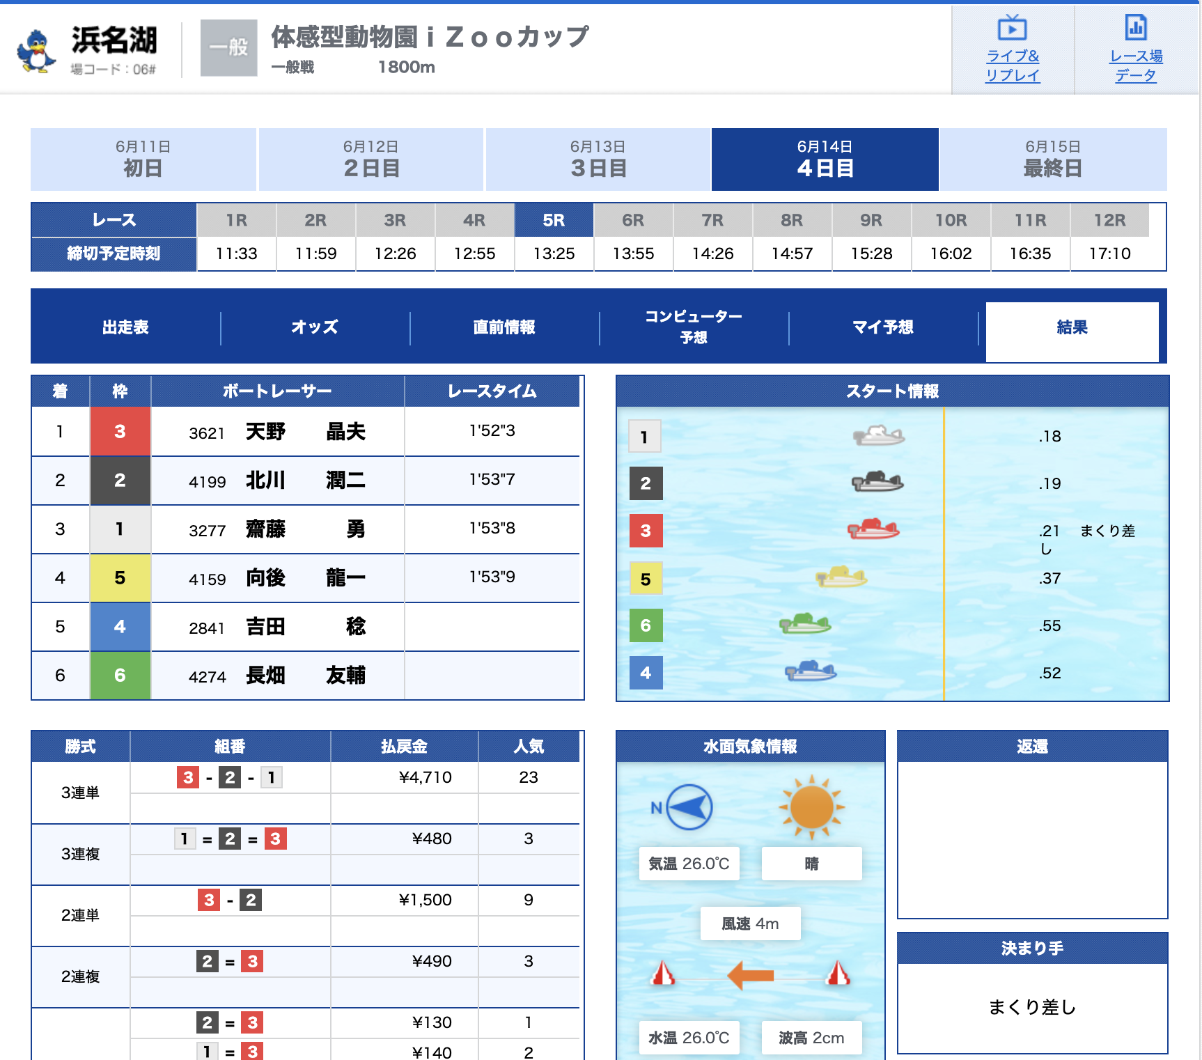The image size is (1202, 1060).
Task: Click the Hamanako bird mascot logo
Action: point(36,50)
